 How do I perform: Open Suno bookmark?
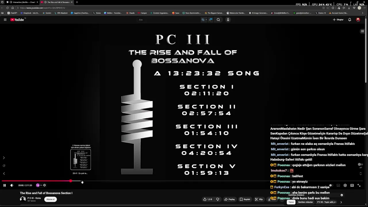pyautogui.click(x=176, y=13)
